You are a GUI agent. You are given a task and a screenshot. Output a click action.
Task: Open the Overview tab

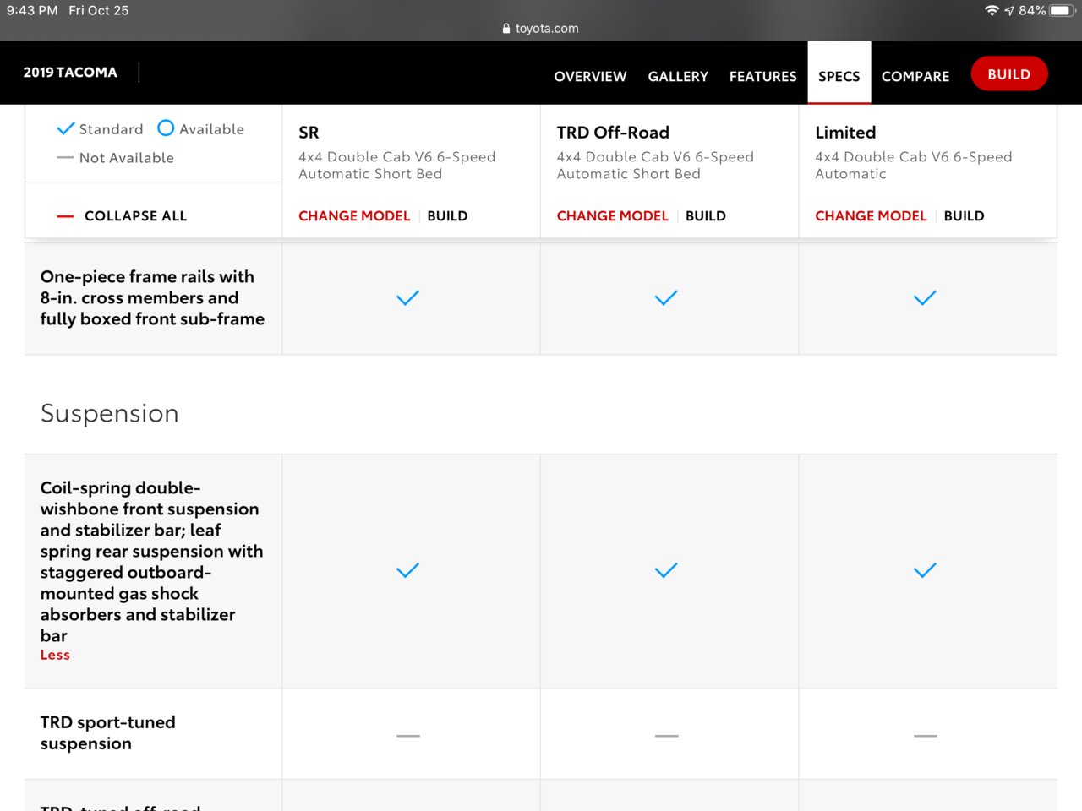tap(590, 76)
